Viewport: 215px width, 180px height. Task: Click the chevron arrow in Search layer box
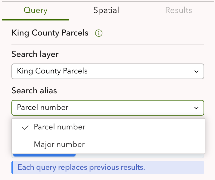point(196,72)
